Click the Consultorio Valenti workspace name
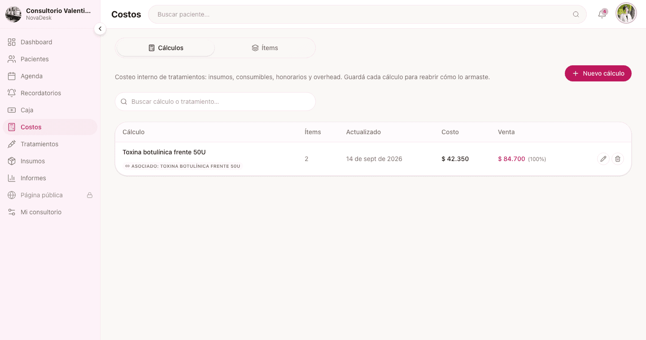 coord(58,11)
